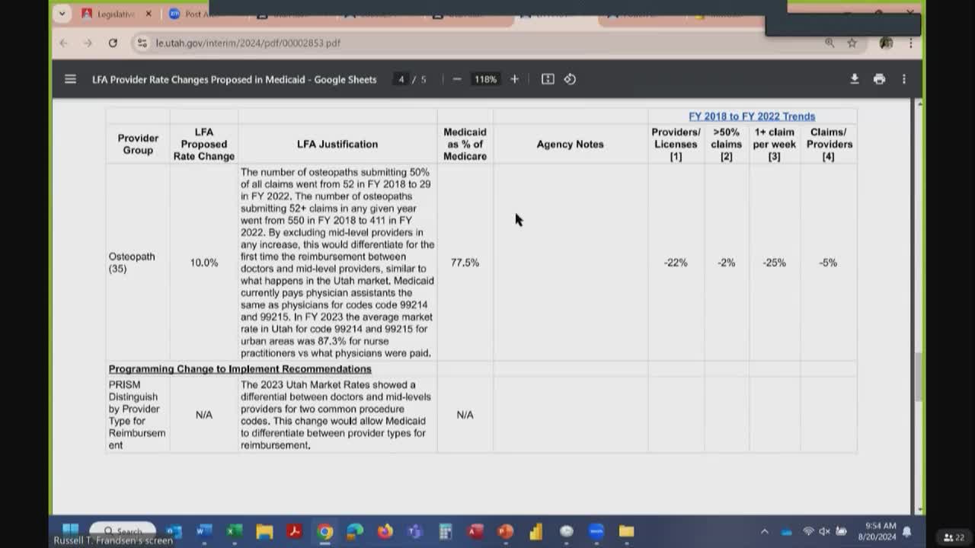The height and width of the screenshot is (548, 975).
Task: Click the 'Provider Group' column header
Action: pyautogui.click(x=138, y=144)
